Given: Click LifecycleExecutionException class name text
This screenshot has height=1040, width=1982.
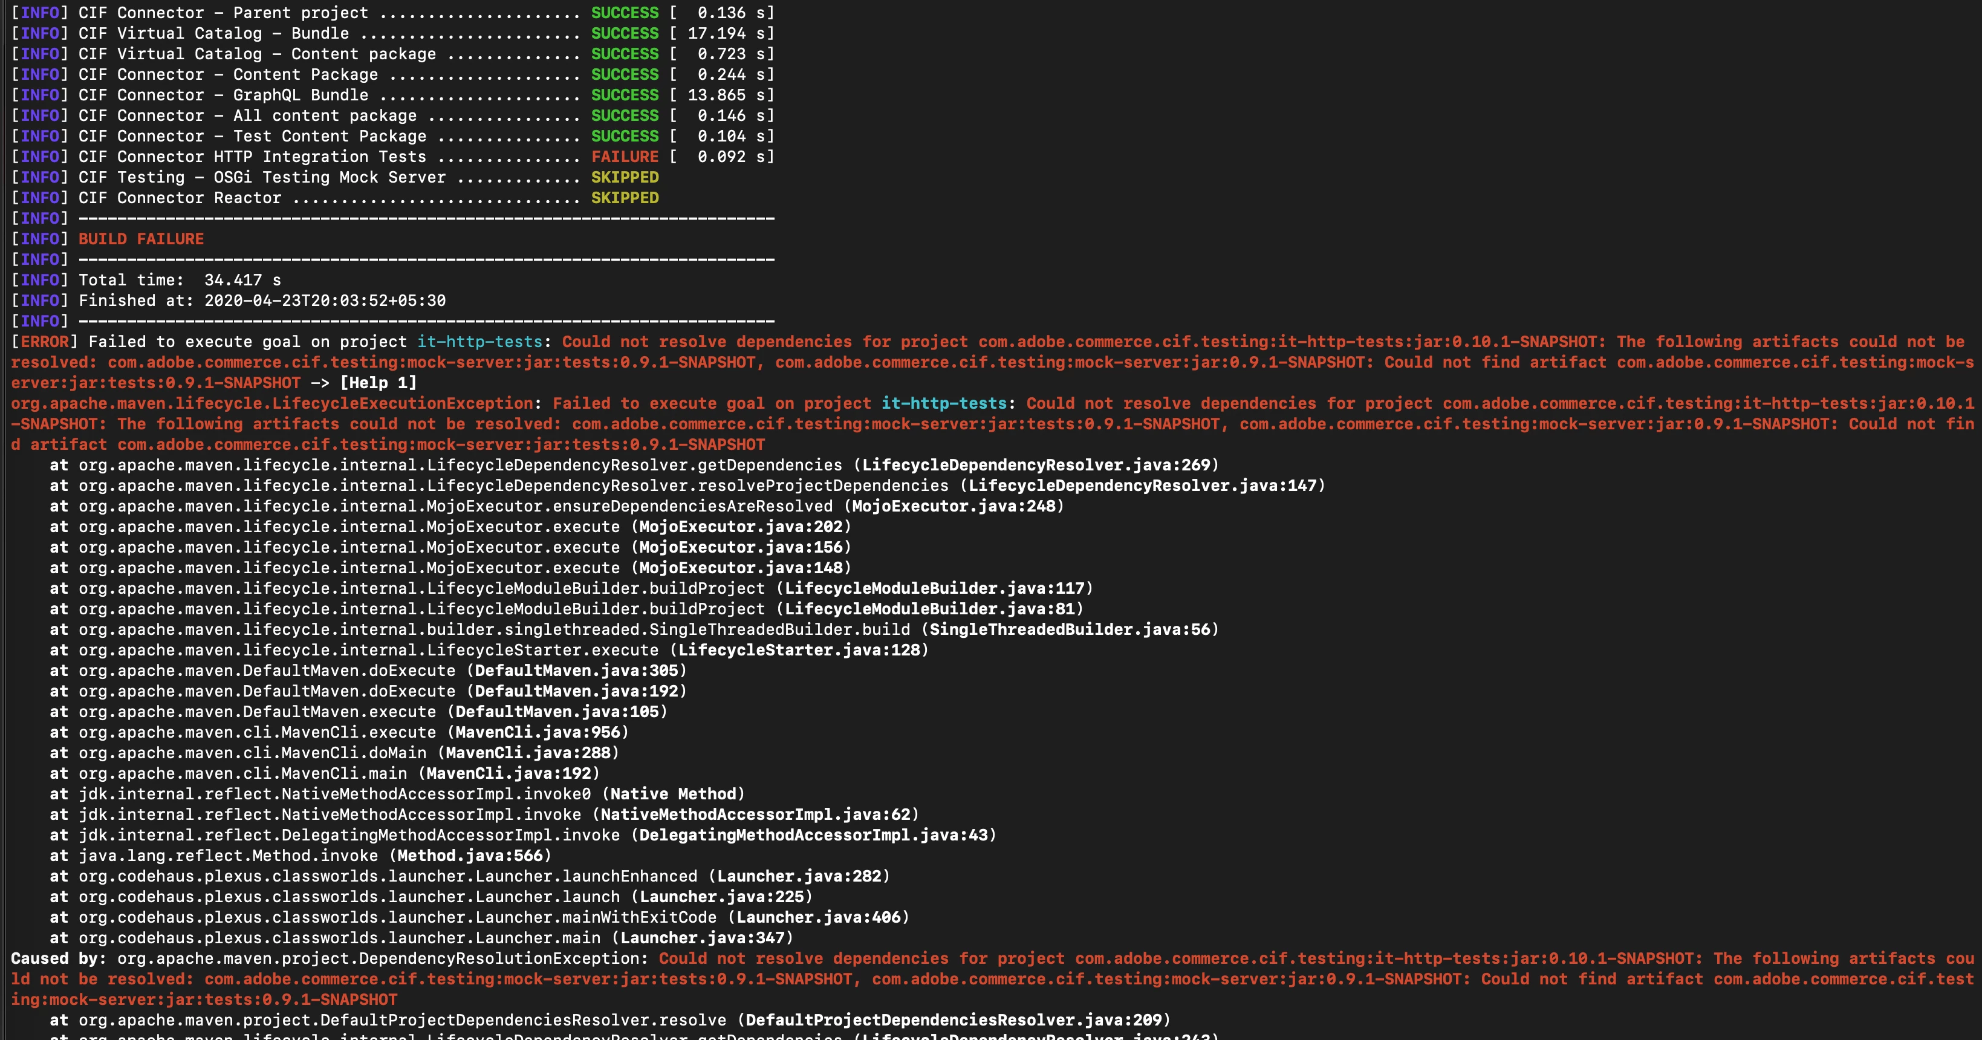Looking at the screenshot, I should pos(403,403).
